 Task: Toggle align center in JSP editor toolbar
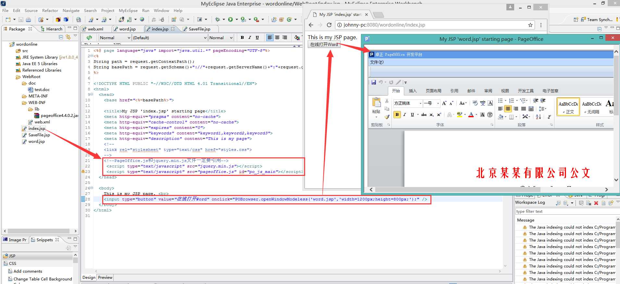(x=277, y=38)
